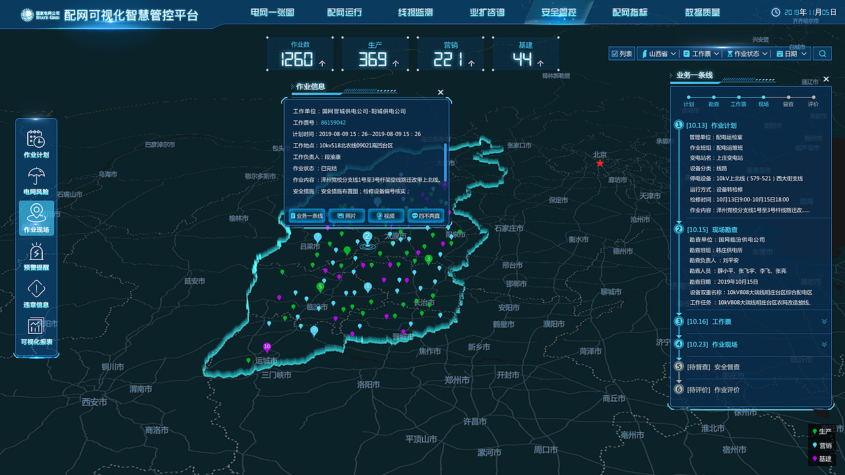Screen dimensions: 845x475
Task: Click the 现场 node on progress line
Action: point(763,97)
